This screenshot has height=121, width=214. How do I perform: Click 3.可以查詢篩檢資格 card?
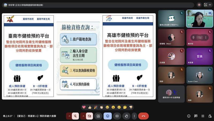[x=78, y=70]
